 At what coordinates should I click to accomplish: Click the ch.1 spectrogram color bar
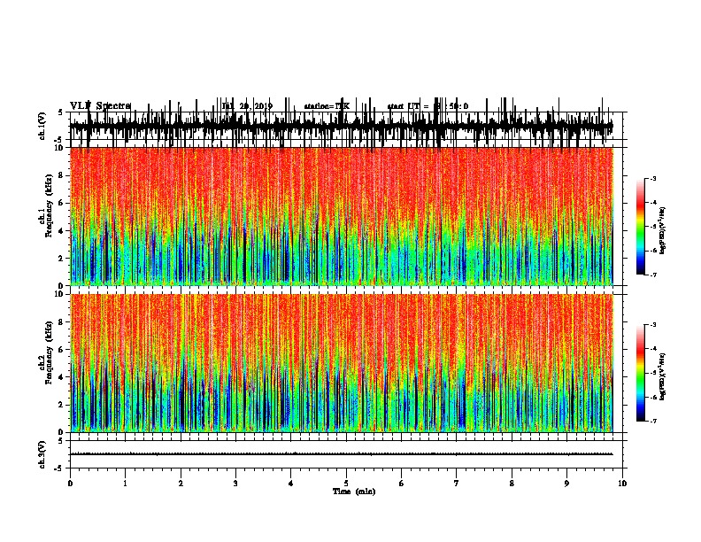tap(640, 227)
